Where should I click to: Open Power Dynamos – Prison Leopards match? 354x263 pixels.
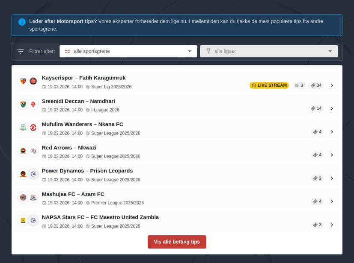tap(177, 175)
